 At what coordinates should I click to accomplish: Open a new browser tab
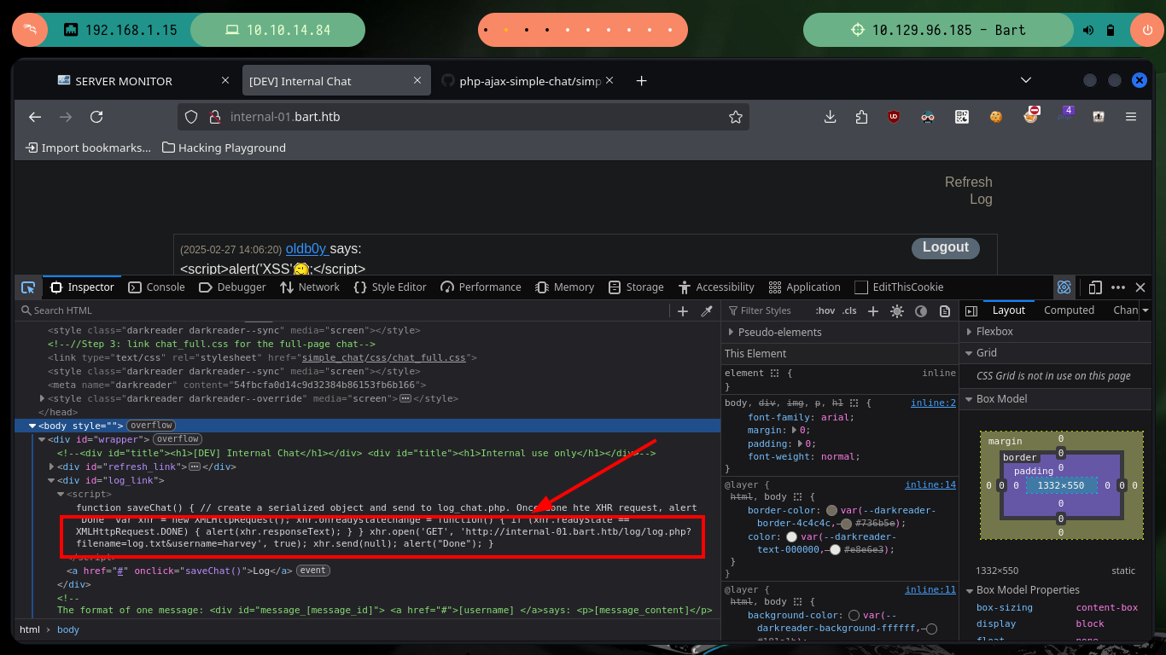tap(642, 81)
